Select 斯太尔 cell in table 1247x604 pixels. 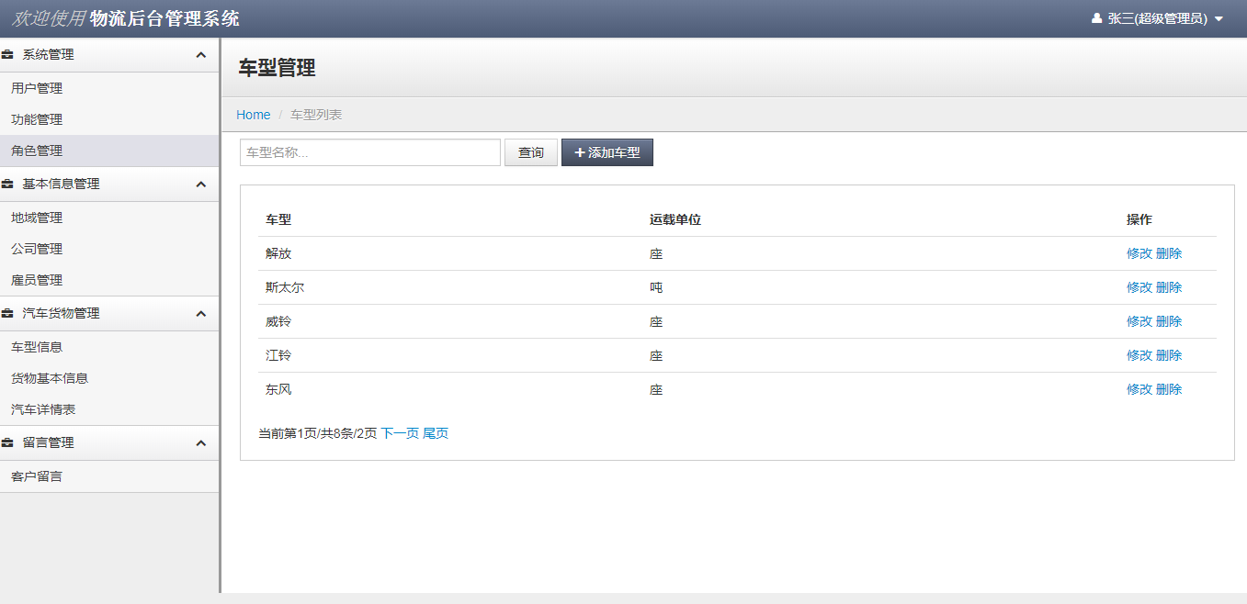point(285,287)
